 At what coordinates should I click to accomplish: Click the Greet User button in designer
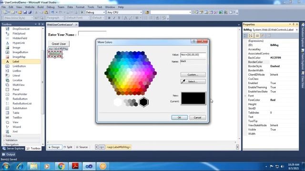[59, 44]
